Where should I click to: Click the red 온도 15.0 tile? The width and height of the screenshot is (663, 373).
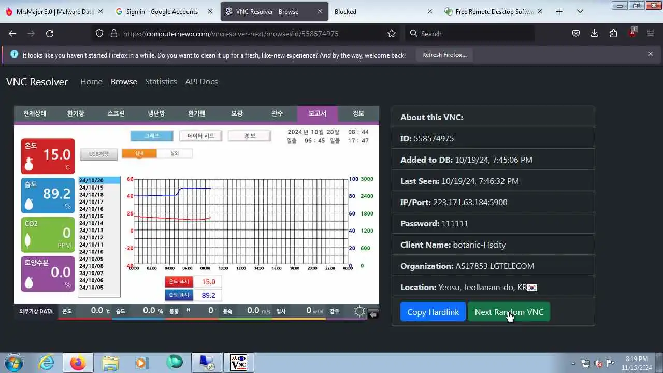coord(48,156)
